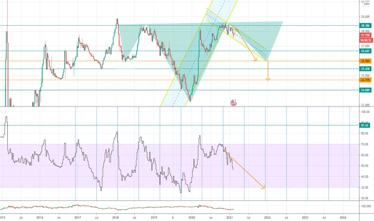
Task: Select the 26.667 horizontal line label
Action: click(365, 51)
